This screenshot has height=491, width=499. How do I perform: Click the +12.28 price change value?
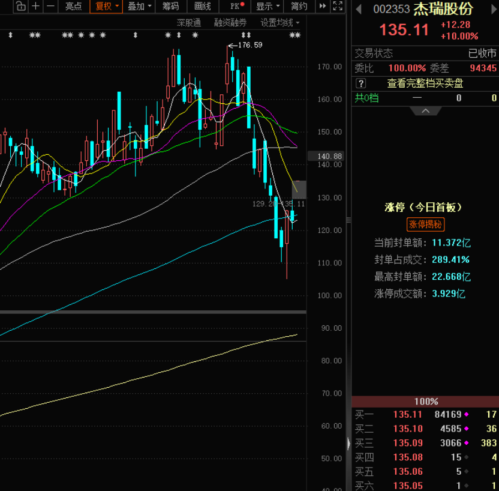455,25
